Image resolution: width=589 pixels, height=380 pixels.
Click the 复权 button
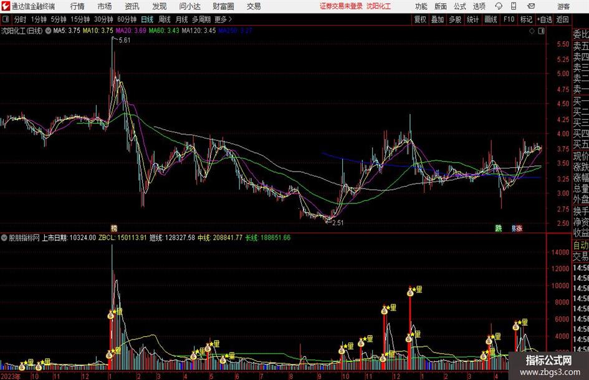[420, 19]
